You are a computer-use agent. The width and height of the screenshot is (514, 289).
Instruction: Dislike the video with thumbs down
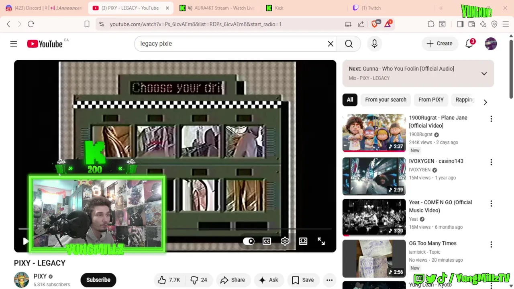(199, 280)
